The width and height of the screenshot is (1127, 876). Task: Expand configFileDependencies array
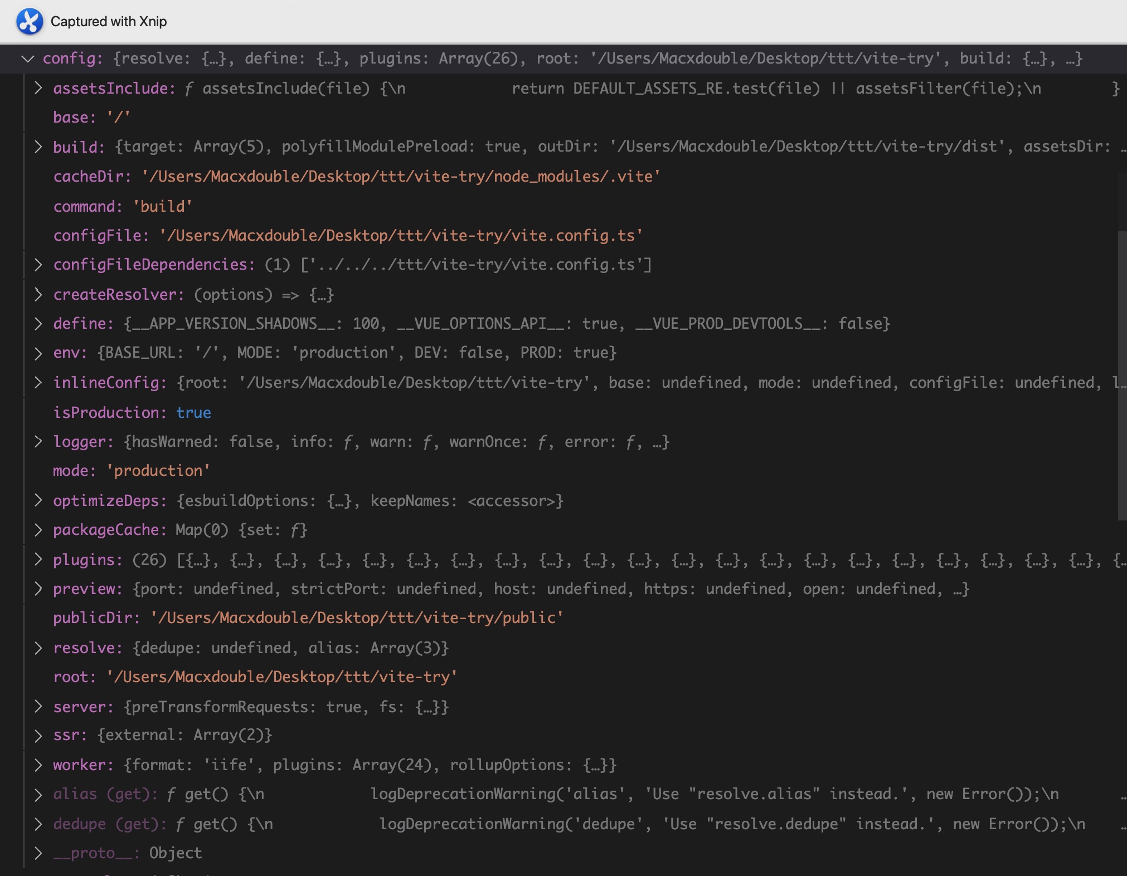38,265
